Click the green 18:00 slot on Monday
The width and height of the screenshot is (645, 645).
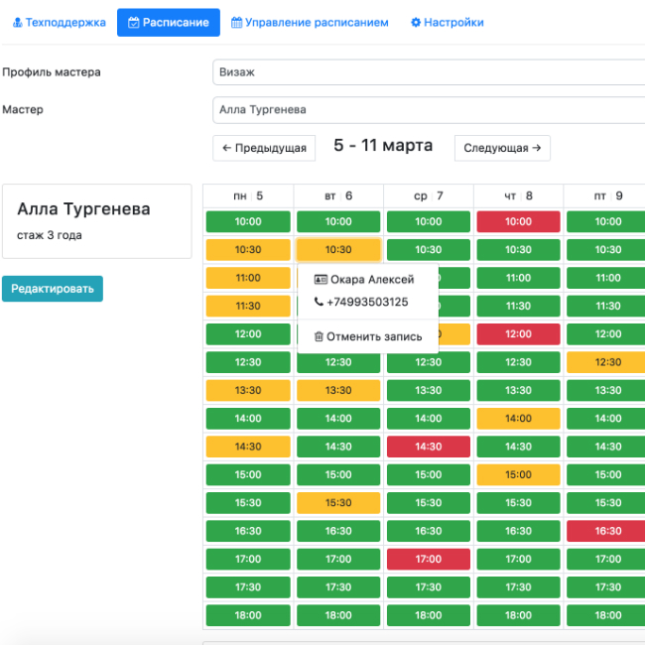click(x=247, y=615)
